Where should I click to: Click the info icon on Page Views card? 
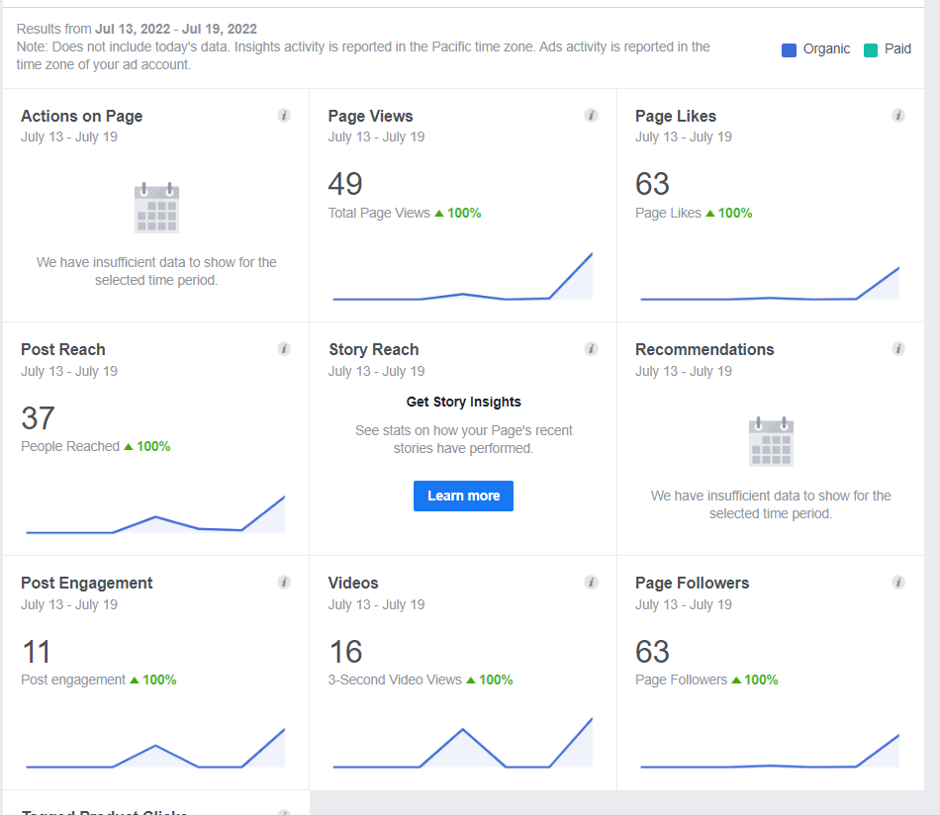591,116
